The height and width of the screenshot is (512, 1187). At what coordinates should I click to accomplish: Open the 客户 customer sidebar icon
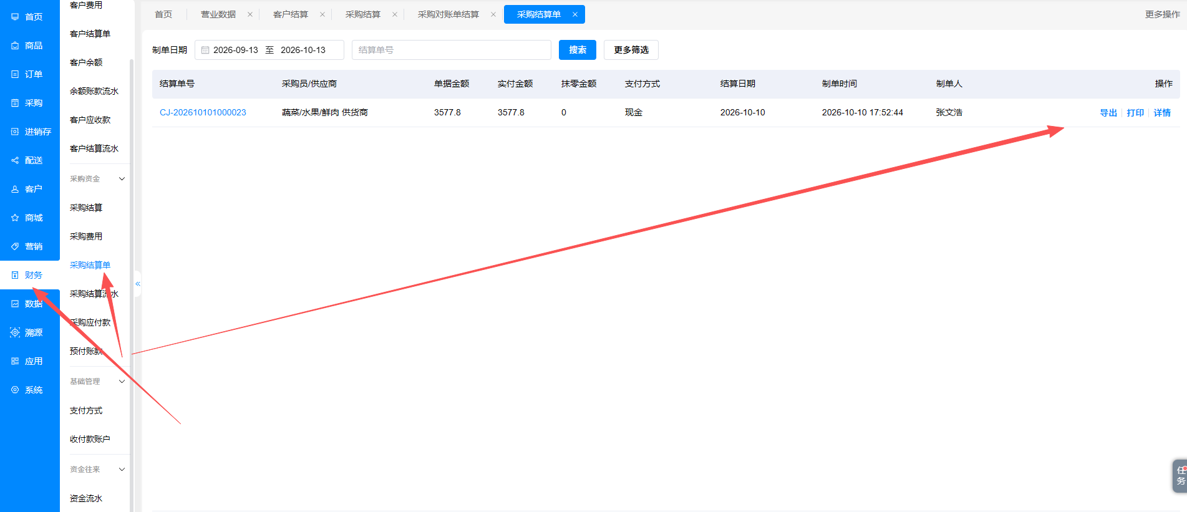[15, 189]
